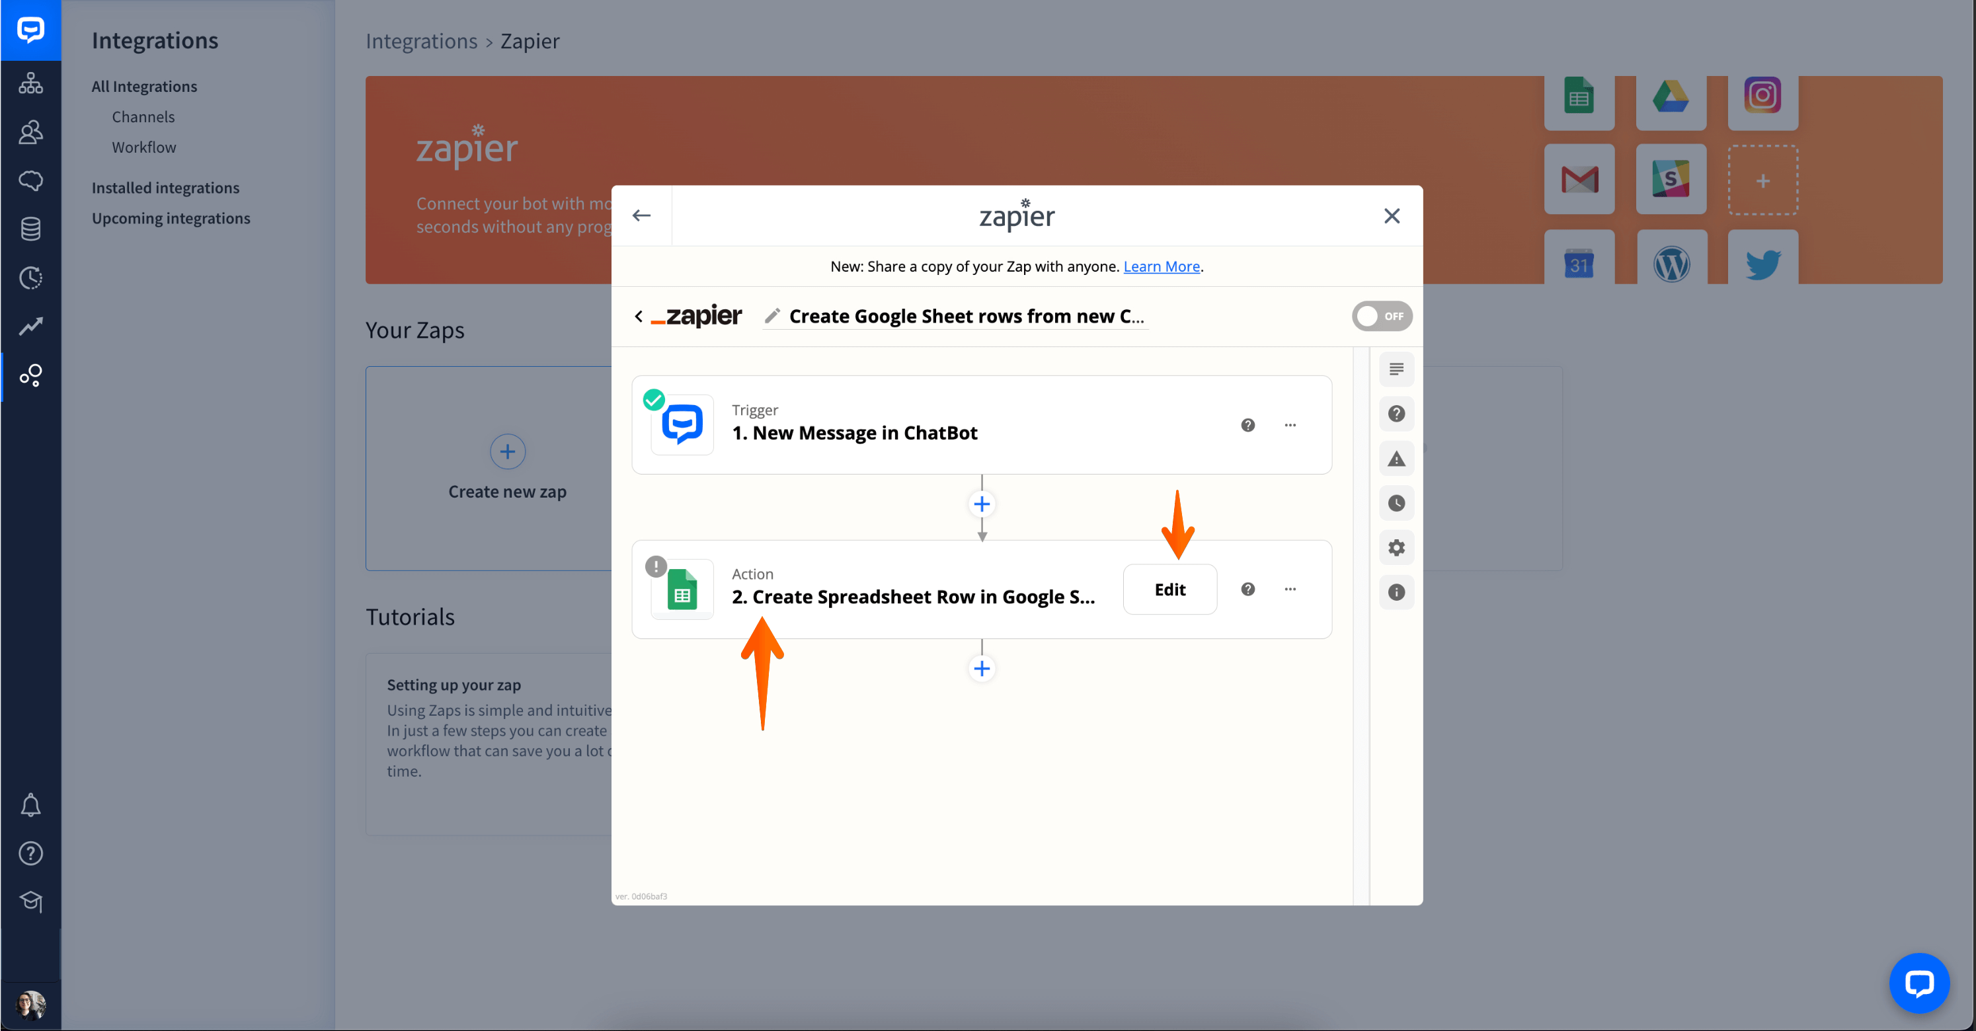Add step between Trigger and Action
The height and width of the screenshot is (1031, 1976).
tap(981, 504)
